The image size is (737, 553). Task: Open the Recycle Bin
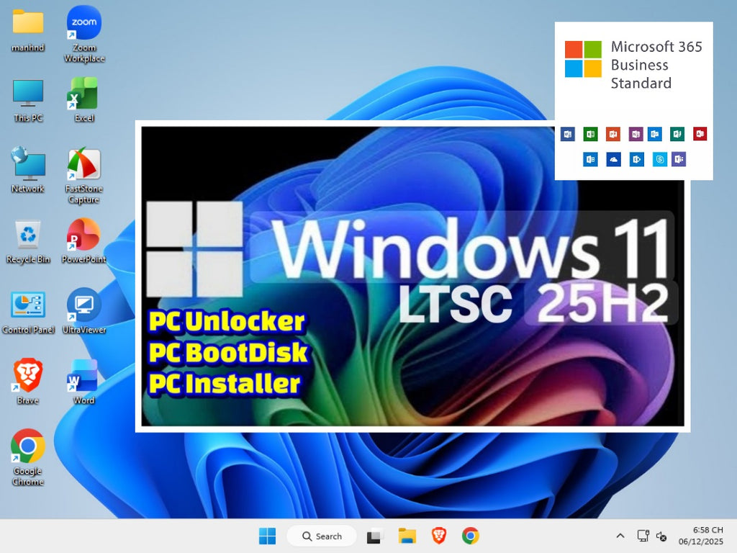tap(27, 236)
